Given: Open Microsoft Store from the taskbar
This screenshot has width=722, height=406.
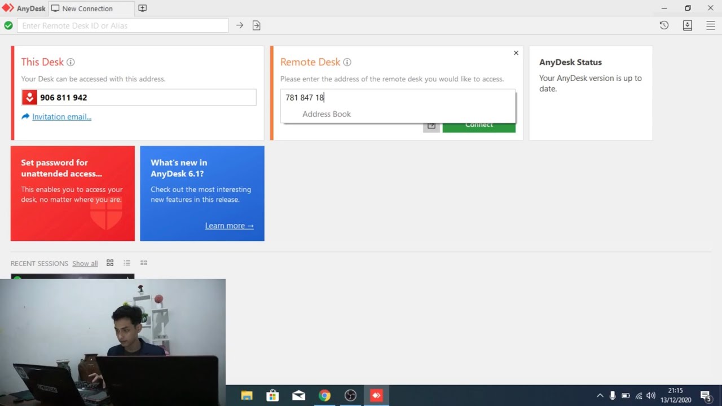Looking at the screenshot, I should [272, 395].
